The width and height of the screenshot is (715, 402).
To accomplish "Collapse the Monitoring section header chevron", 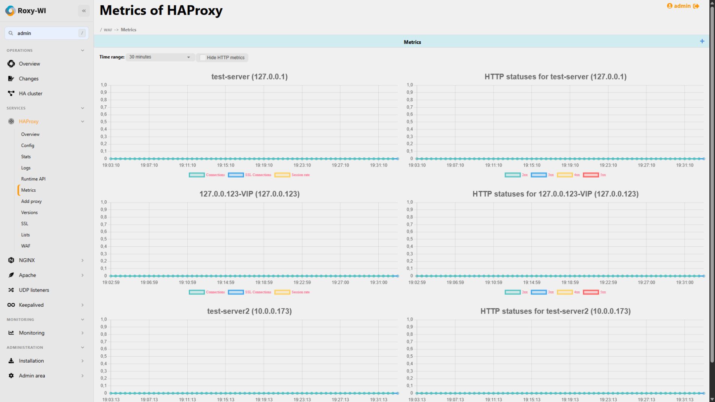I will [83, 319].
